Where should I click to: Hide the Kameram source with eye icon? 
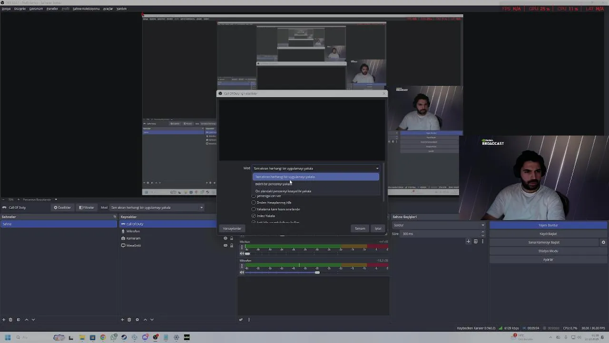pyautogui.click(x=226, y=238)
